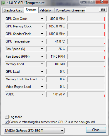The image size is (109, 136).
Task: Click the GPU Load history graph
Action: (x=86, y=72)
